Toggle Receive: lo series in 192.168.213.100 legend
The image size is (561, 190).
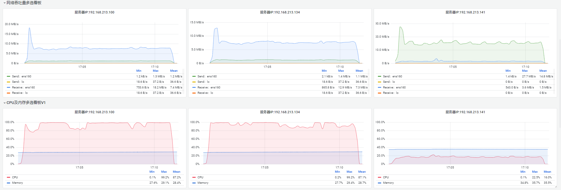(20, 93)
